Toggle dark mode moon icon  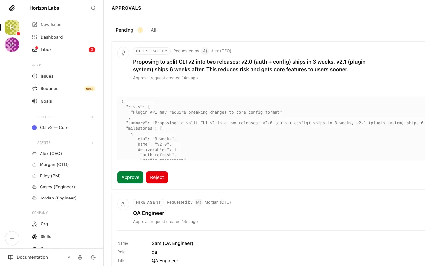(x=93, y=257)
